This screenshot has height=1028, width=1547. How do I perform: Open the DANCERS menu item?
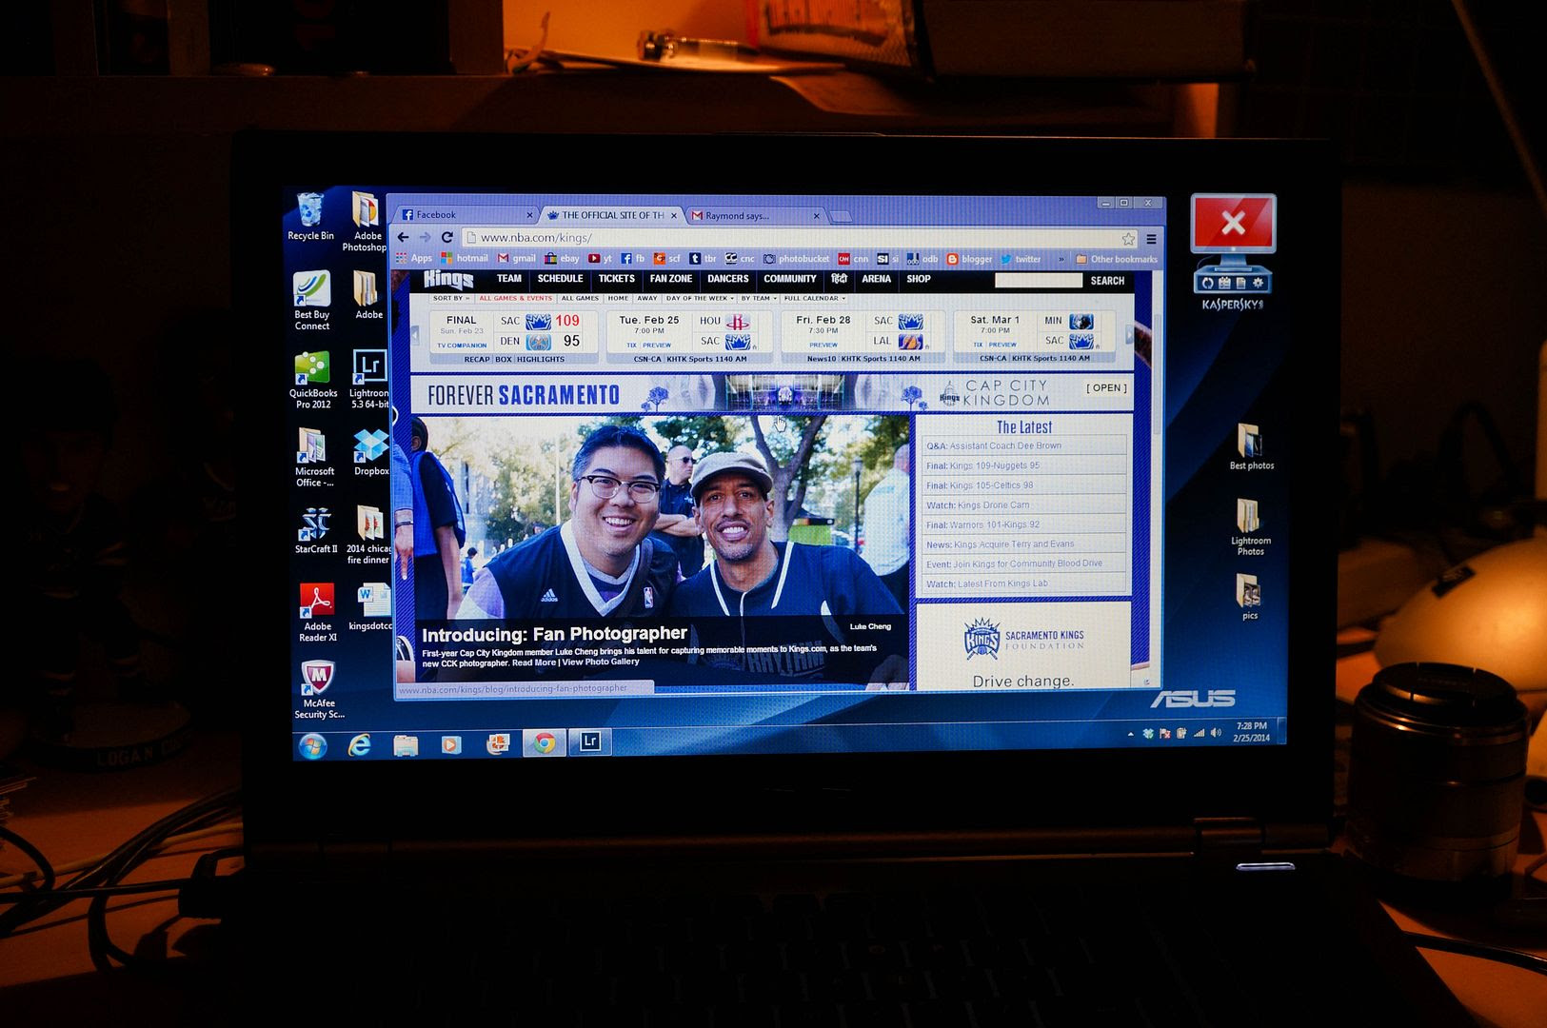pos(728,279)
